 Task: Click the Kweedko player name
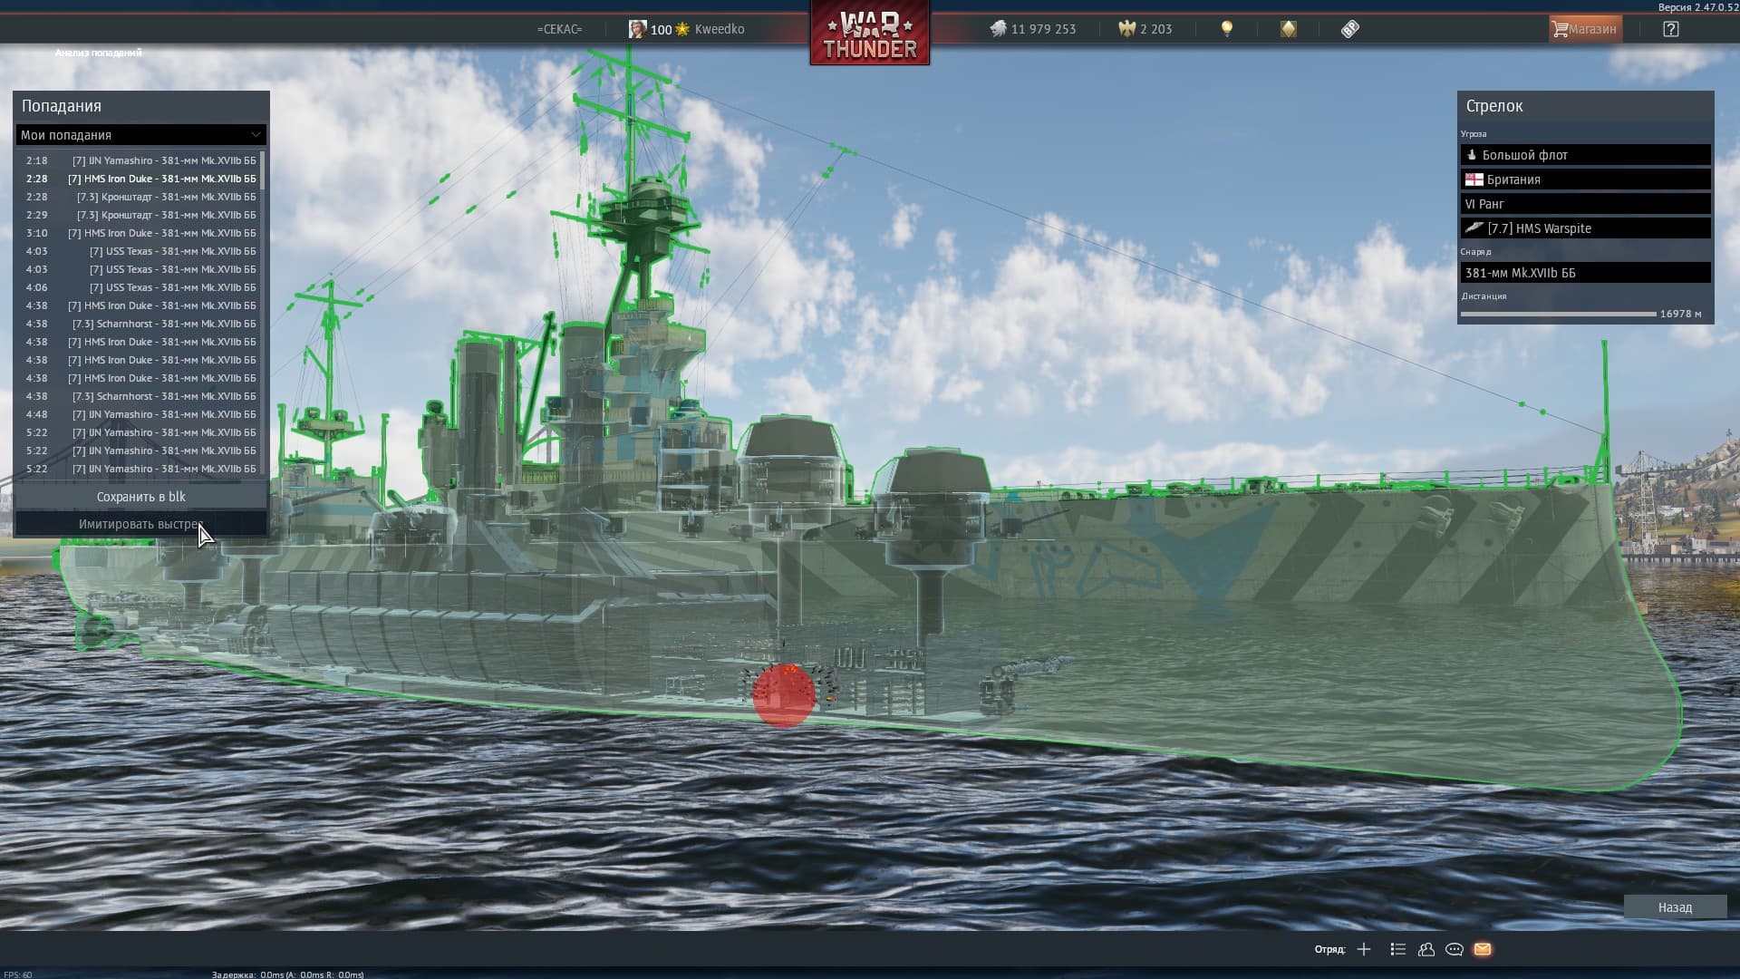point(720,29)
